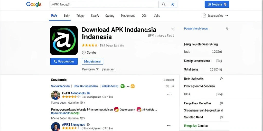Screen dimensions: 263x131
Task: Go to the "Gering" tab
Action: (110, 16)
